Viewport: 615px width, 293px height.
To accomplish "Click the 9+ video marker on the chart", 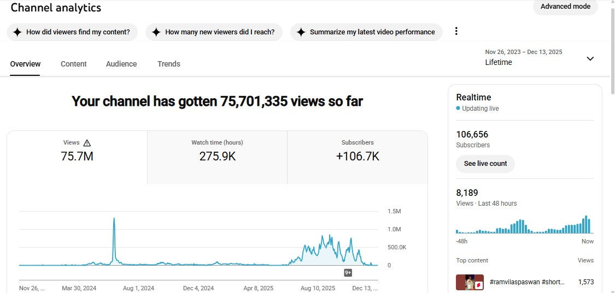I will 348,272.
